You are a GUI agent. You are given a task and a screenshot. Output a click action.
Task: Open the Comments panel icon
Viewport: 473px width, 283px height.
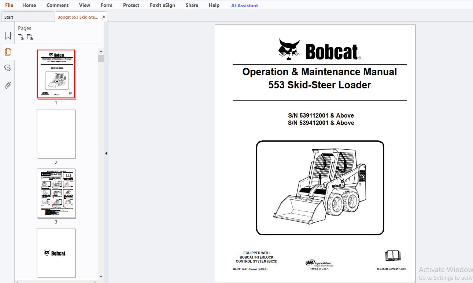(x=8, y=68)
